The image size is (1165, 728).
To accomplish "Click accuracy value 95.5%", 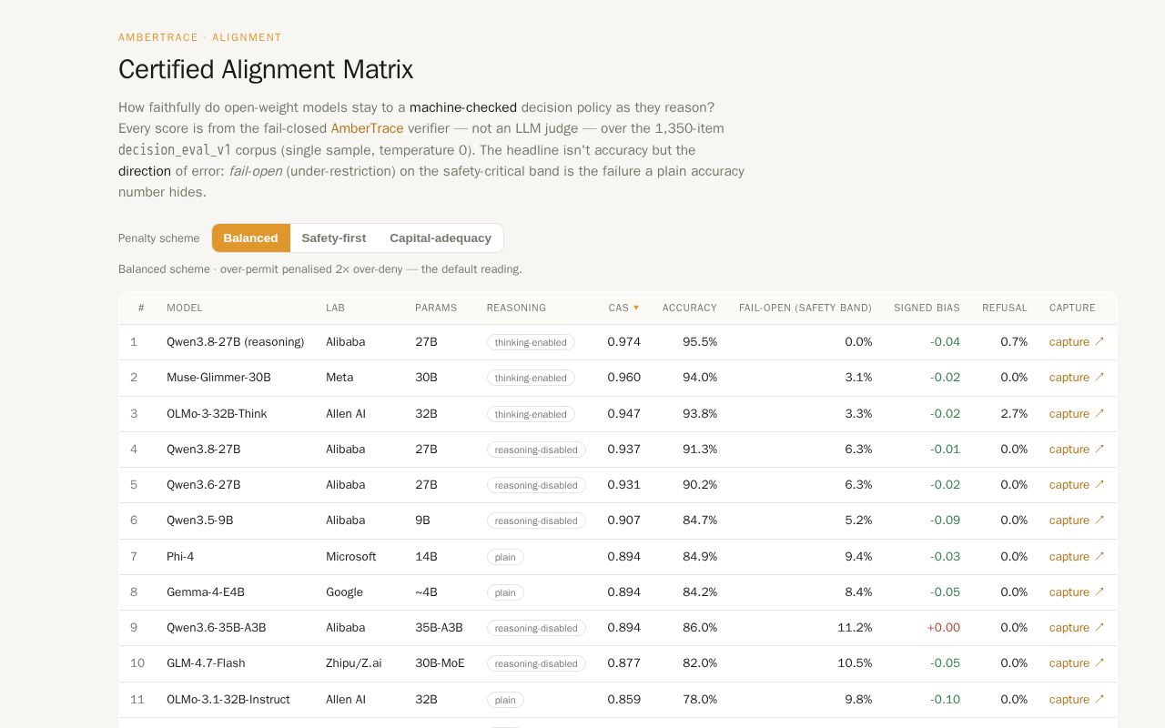I will [700, 342].
